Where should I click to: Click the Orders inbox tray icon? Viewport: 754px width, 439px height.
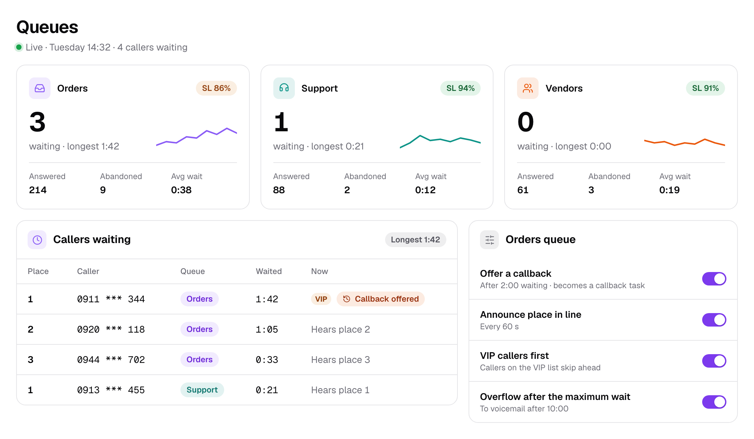pyautogui.click(x=40, y=88)
